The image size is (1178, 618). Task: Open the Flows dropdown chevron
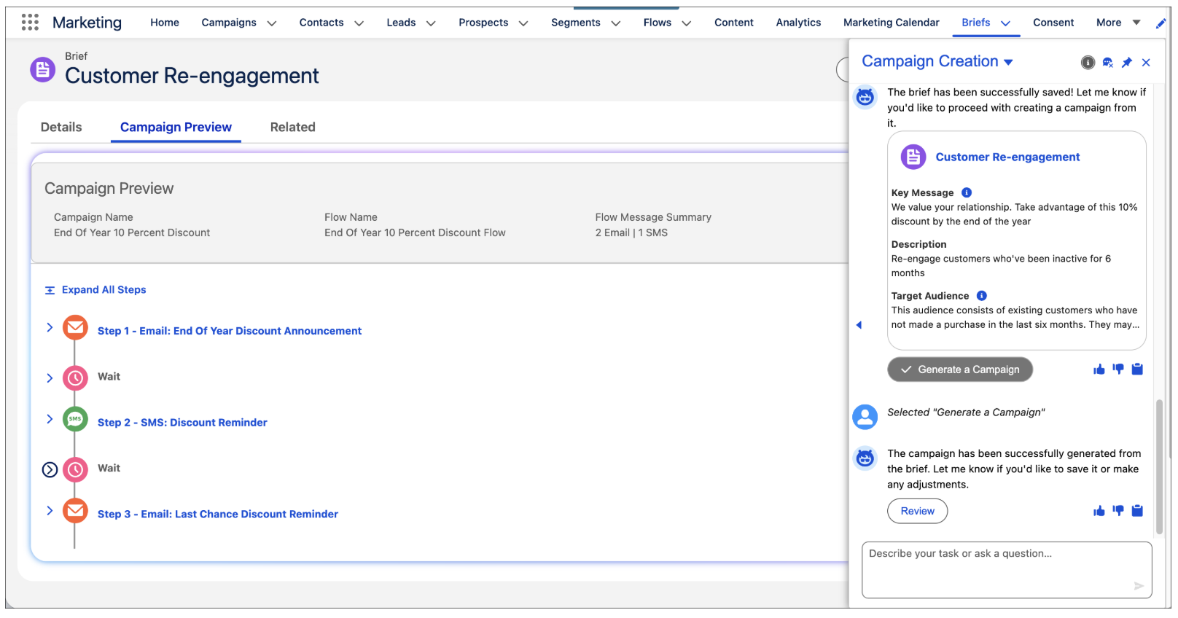(687, 23)
